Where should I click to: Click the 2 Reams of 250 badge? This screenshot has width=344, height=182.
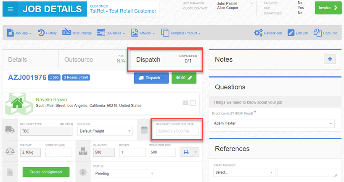point(76,78)
